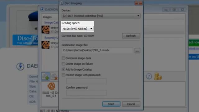
Task: Click the Disc-Tools banner on web page
Action: (x=25, y=40)
